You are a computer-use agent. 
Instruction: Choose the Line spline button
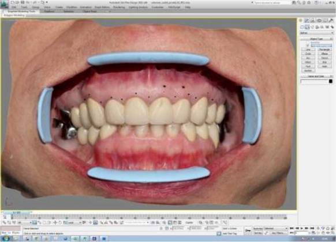(x=308, y=50)
